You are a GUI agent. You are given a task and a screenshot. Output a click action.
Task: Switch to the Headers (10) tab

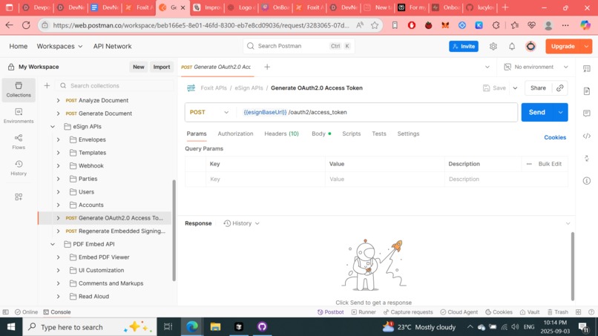tap(281, 134)
